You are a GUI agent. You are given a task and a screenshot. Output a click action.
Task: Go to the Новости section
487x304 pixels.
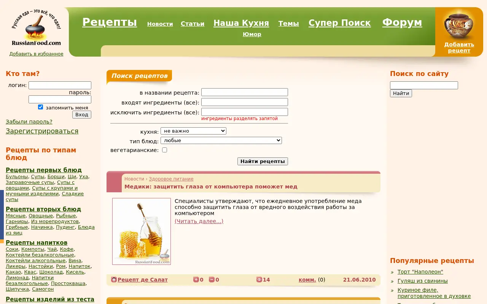coord(160,24)
